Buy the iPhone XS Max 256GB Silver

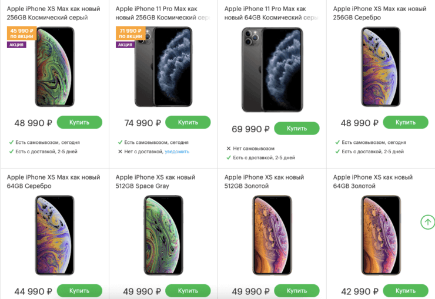click(x=405, y=122)
